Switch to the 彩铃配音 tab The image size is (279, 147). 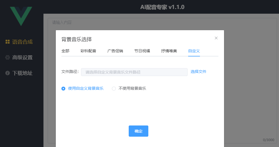pyautogui.click(x=88, y=51)
